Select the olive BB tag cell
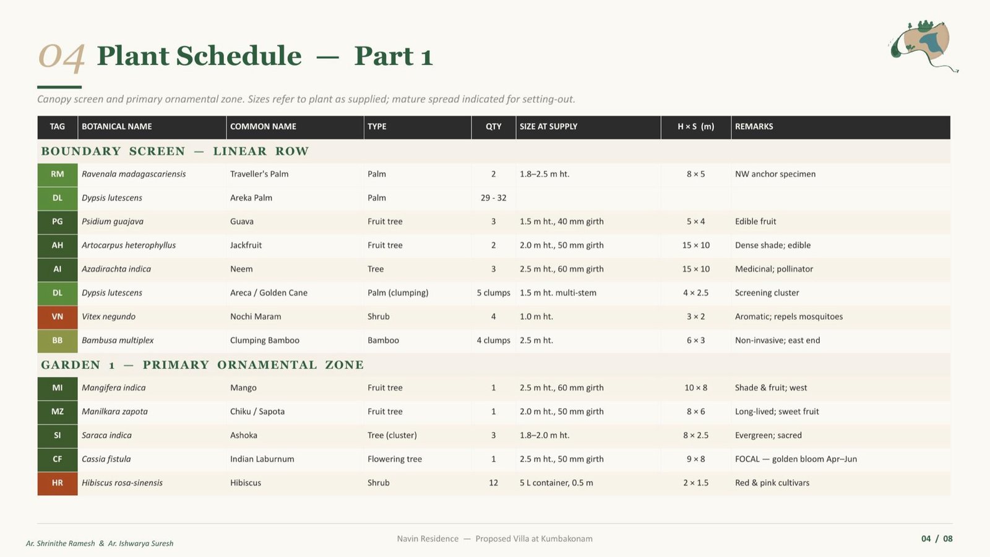The width and height of the screenshot is (990, 557). point(58,340)
